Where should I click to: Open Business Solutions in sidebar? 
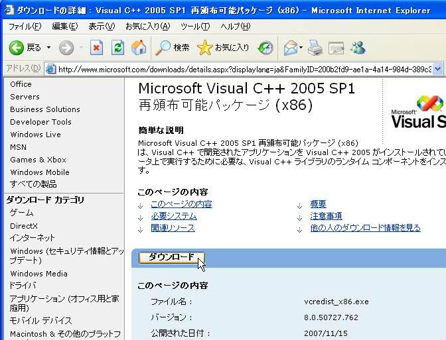point(45,109)
